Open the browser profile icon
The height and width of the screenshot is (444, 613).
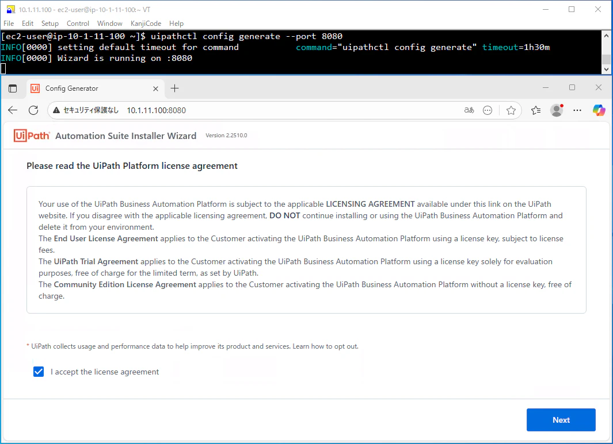(x=557, y=110)
